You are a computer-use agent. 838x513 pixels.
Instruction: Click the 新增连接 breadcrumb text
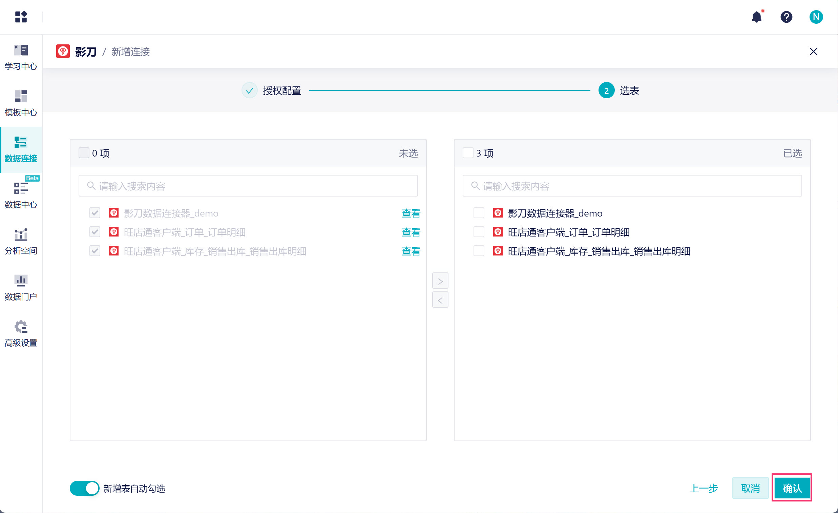[131, 52]
